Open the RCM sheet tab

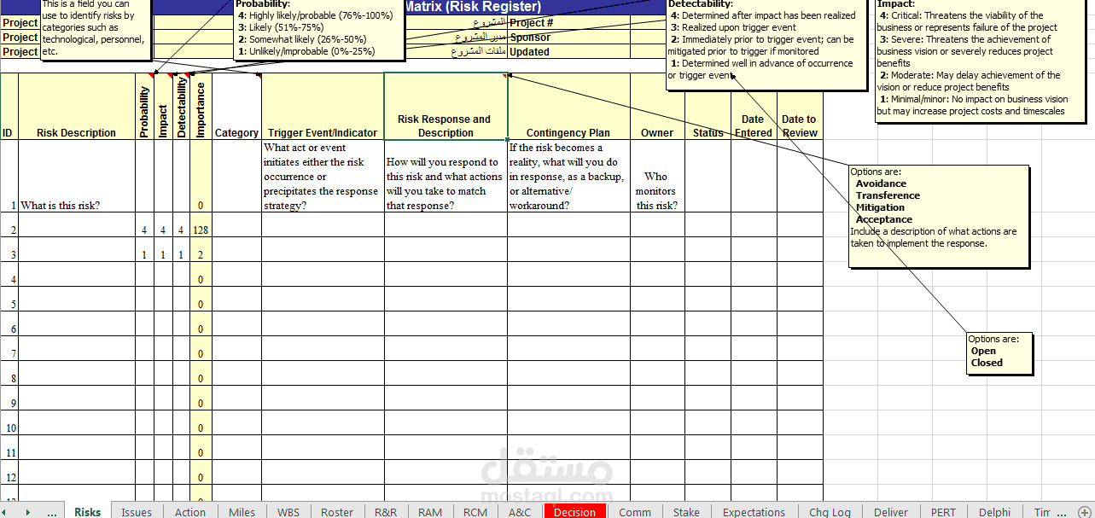475,512
